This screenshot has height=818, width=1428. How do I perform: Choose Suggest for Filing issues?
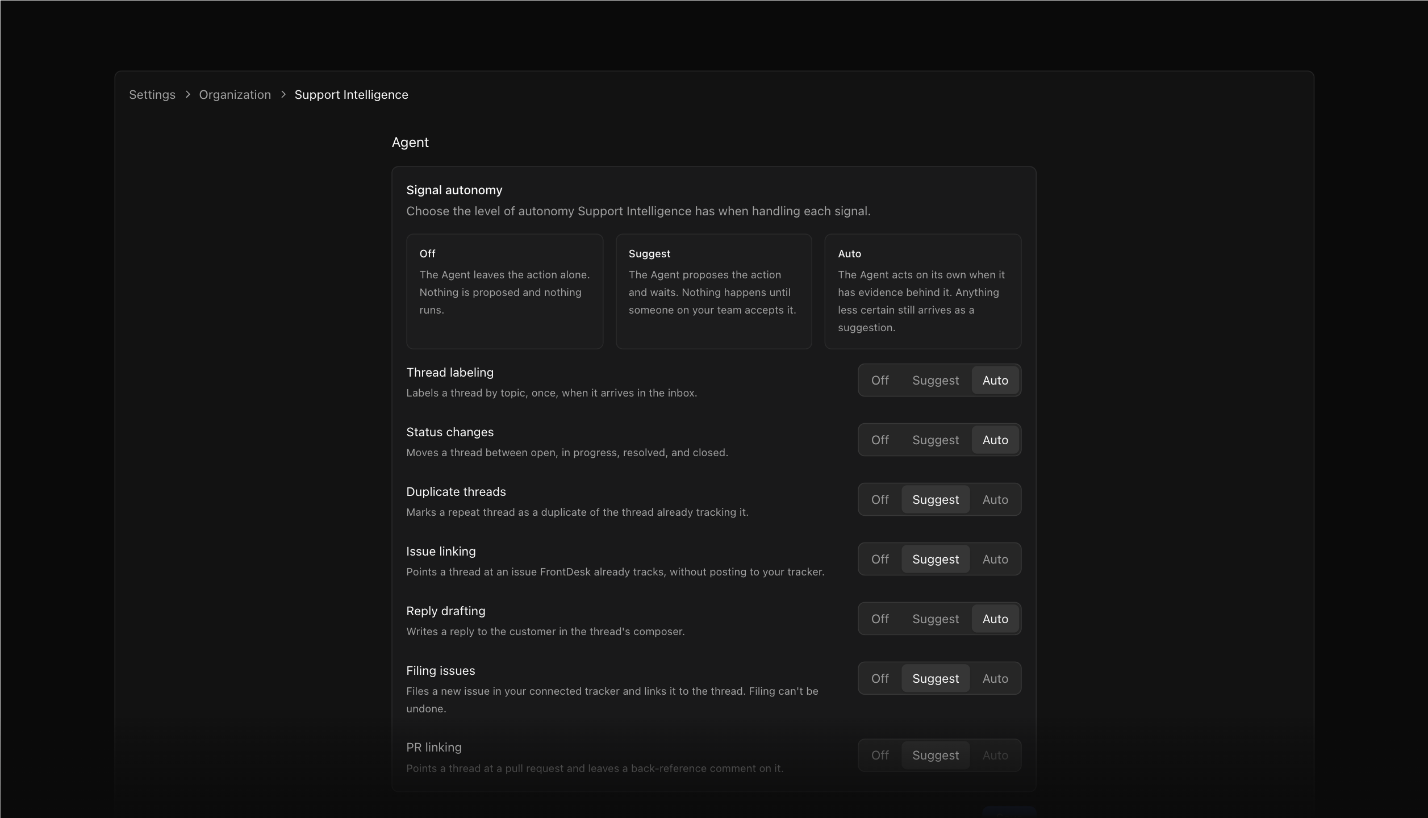coord(936,678)
